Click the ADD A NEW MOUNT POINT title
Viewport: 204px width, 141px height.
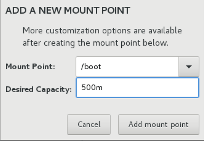pyautogui.click(x=68, y=10)
